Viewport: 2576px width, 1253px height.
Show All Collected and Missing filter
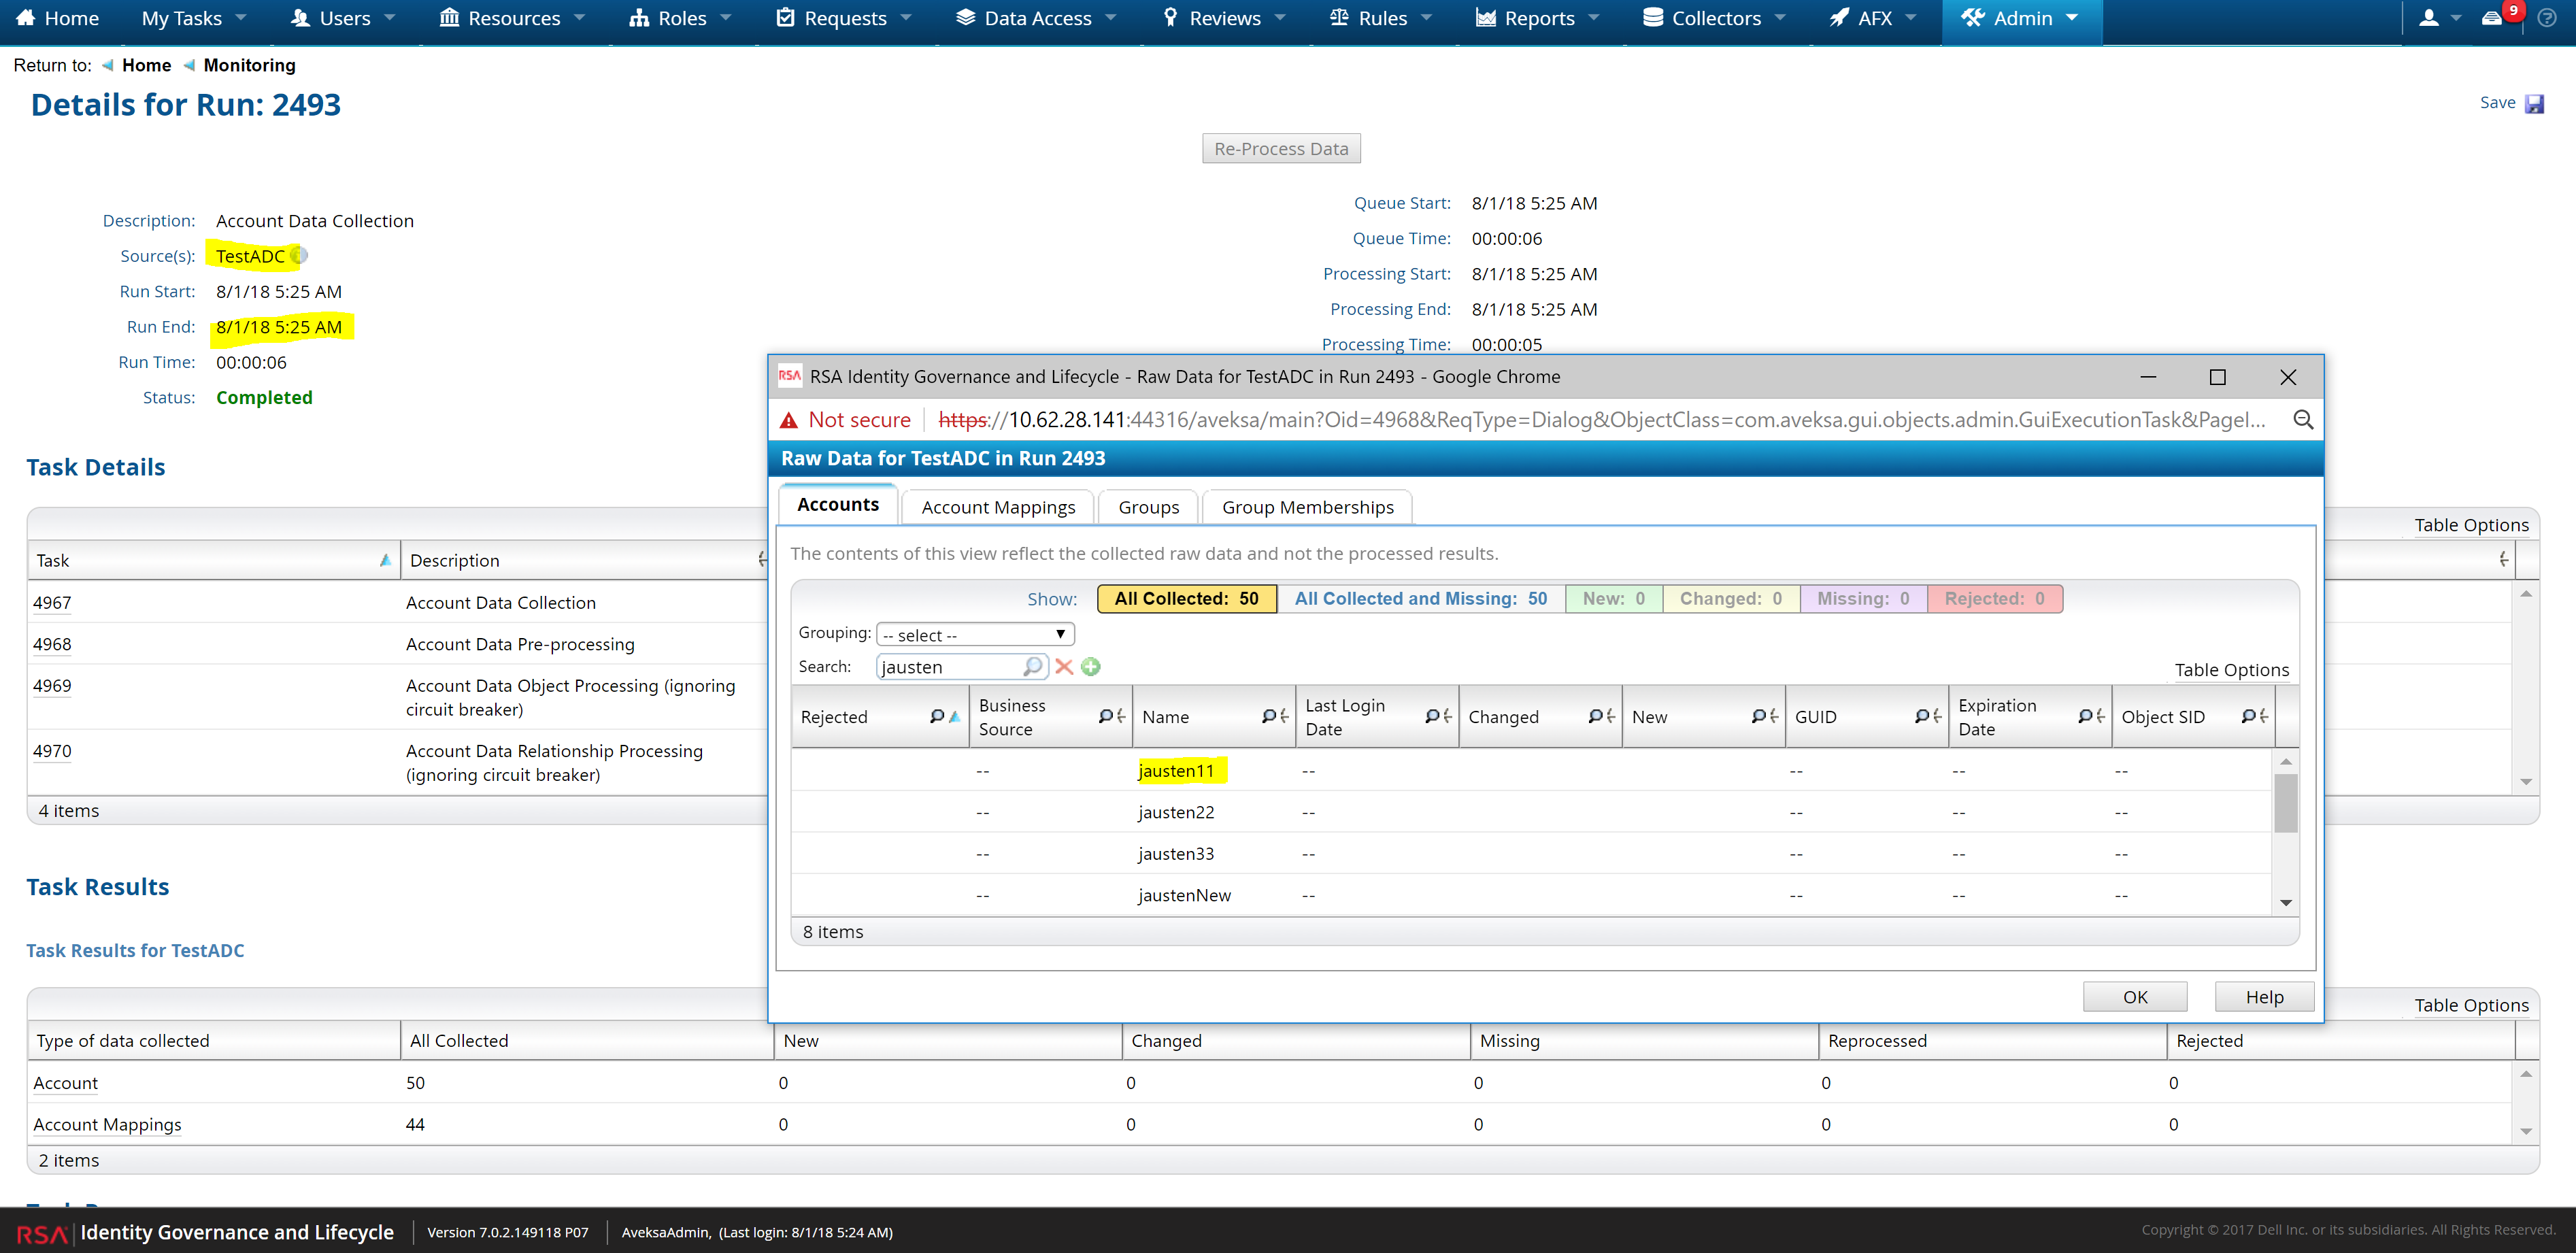click(x=1420, y=599)
